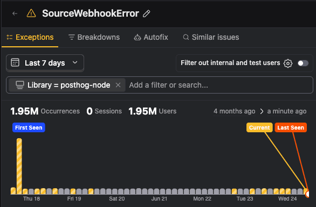
Task: Click the Tue 23 axis label
Action: (245, 199)
